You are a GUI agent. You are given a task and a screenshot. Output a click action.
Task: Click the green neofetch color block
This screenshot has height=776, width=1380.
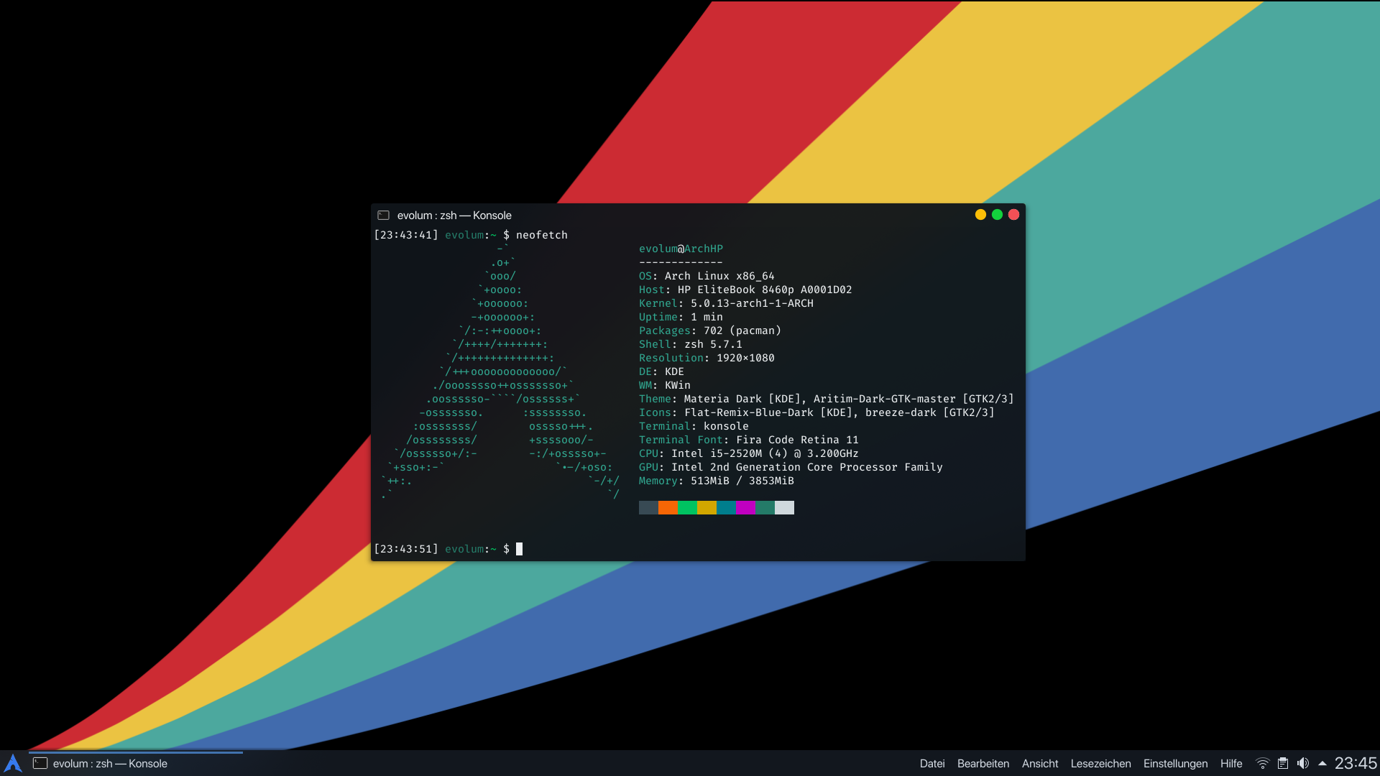point(687,508)
